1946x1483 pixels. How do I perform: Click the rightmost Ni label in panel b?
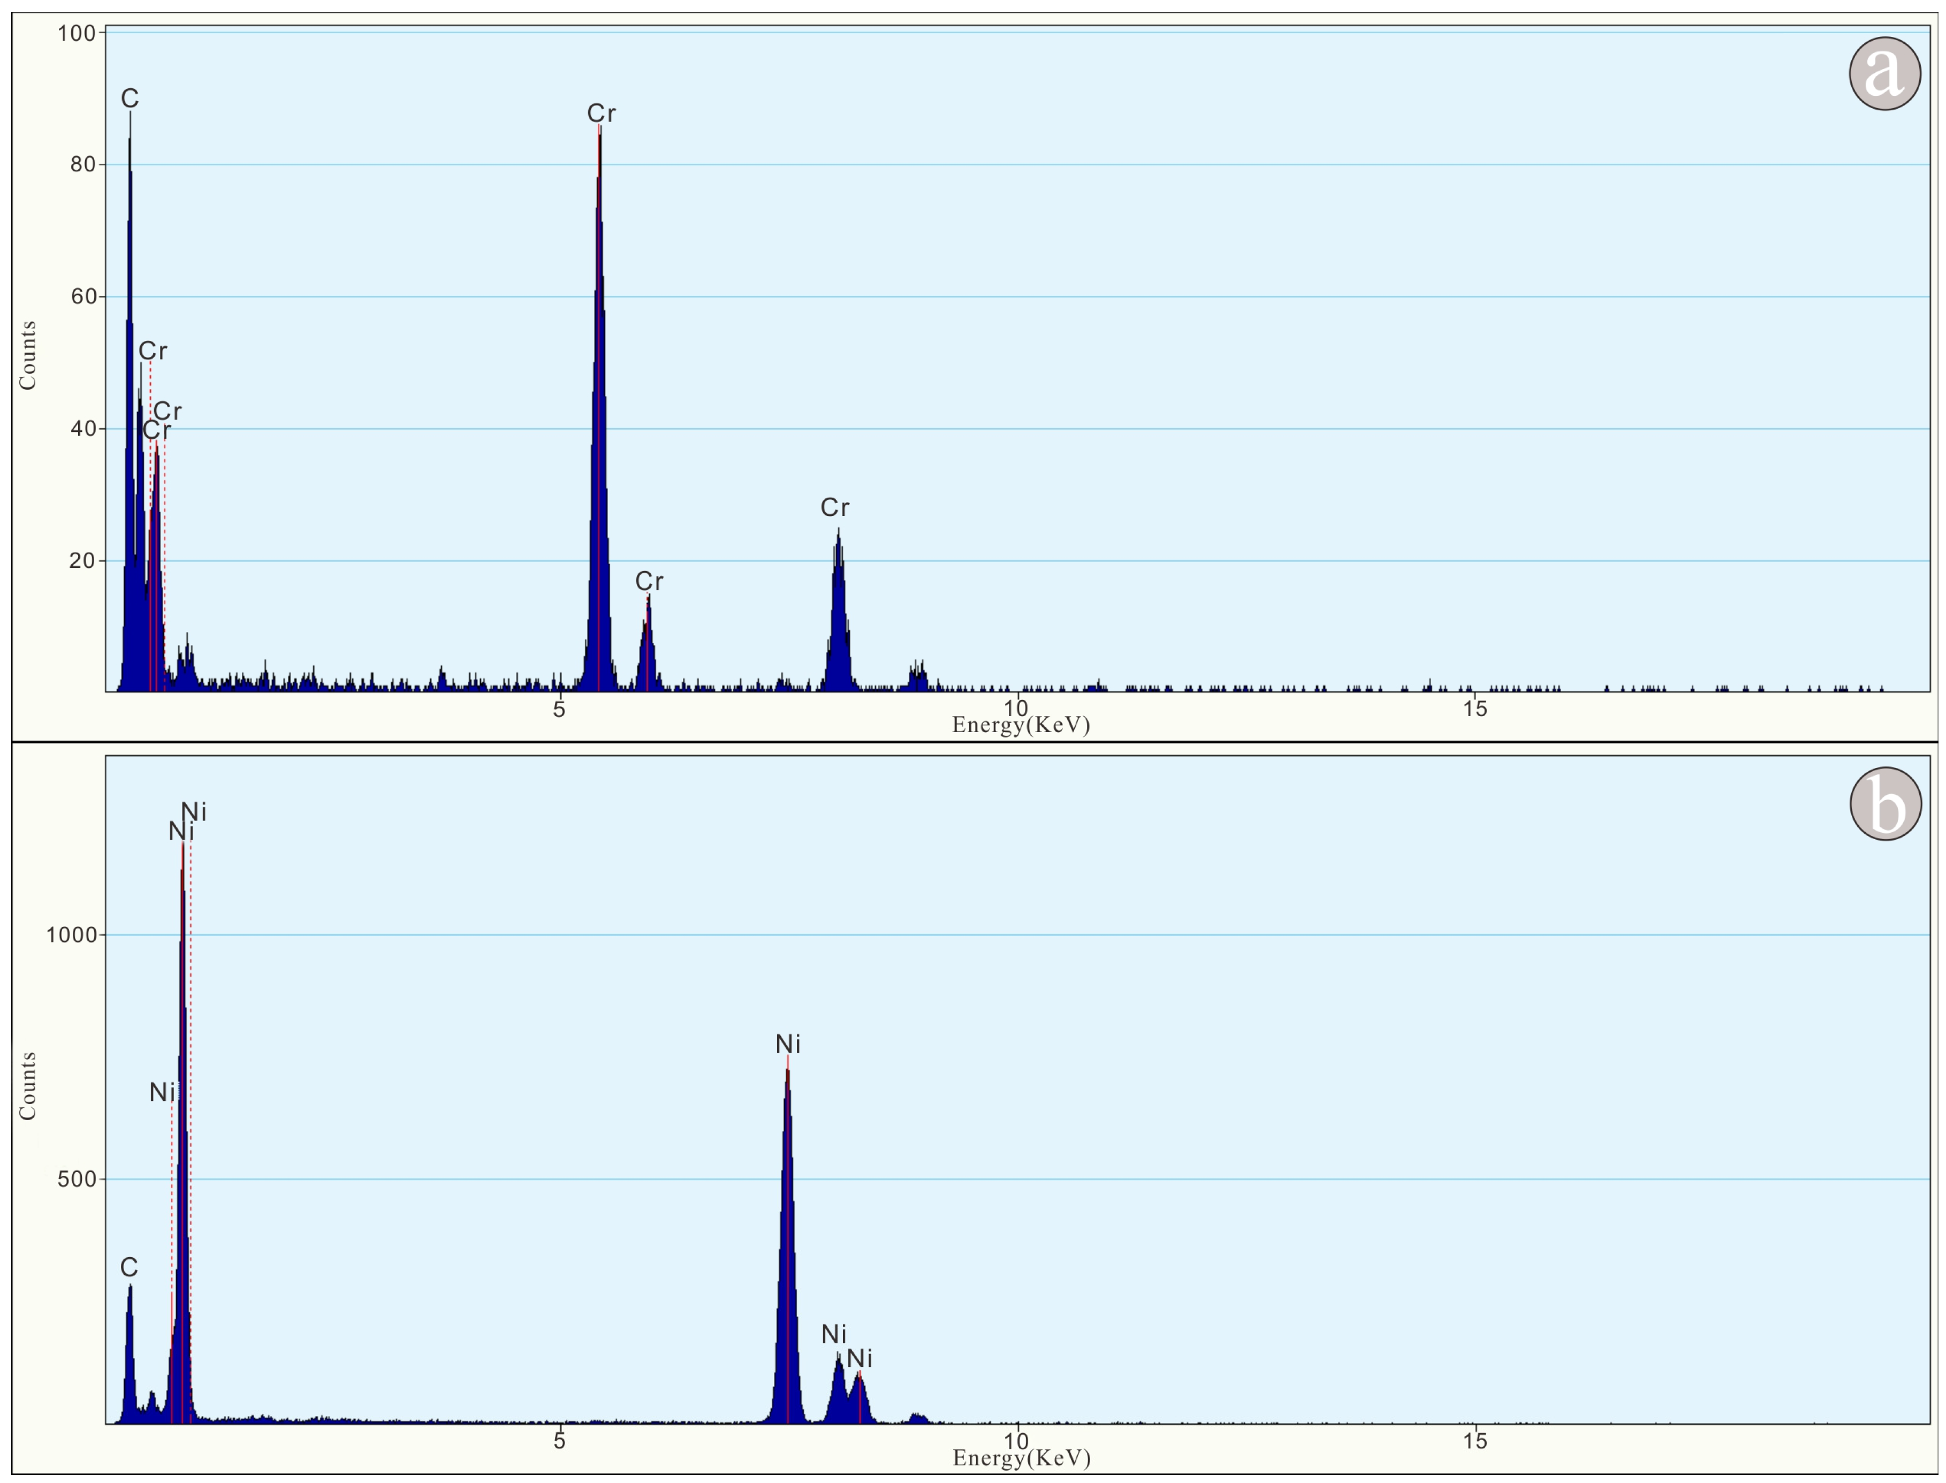(858, 1358)
